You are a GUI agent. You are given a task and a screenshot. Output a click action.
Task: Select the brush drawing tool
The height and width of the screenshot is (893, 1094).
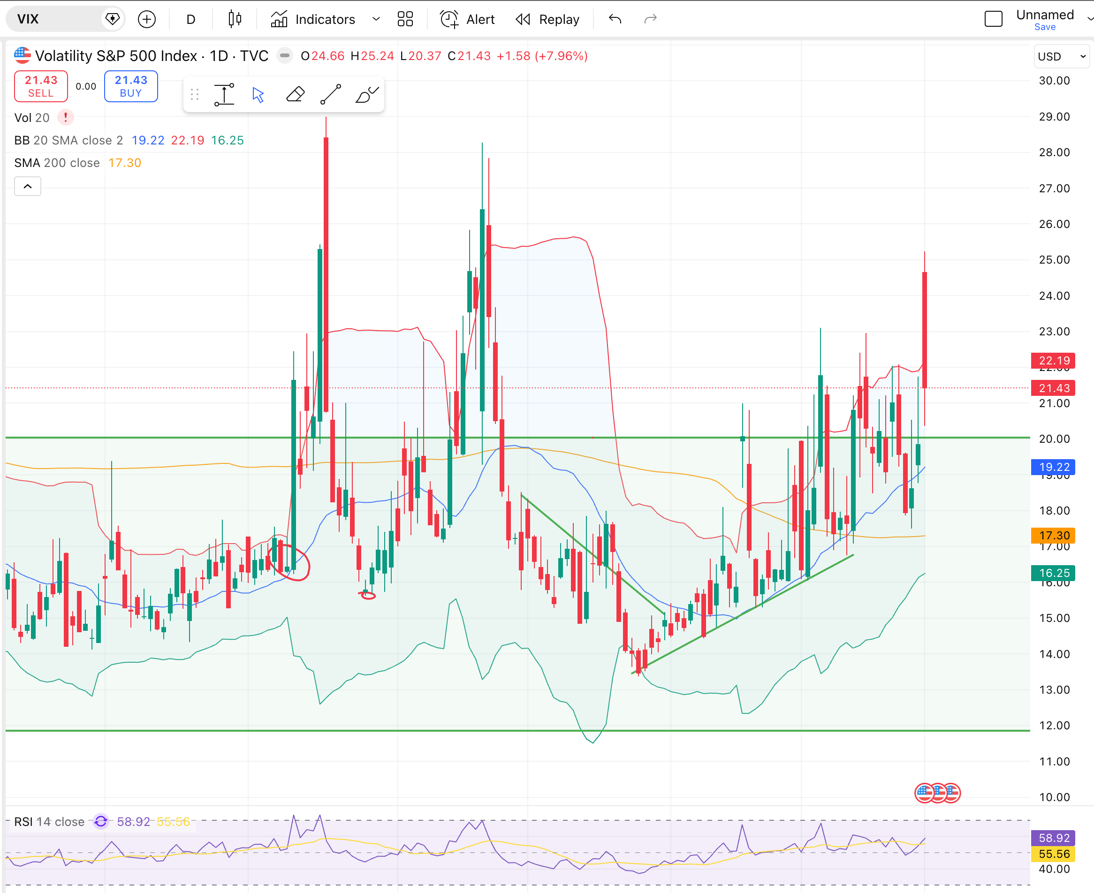[366, 95]
